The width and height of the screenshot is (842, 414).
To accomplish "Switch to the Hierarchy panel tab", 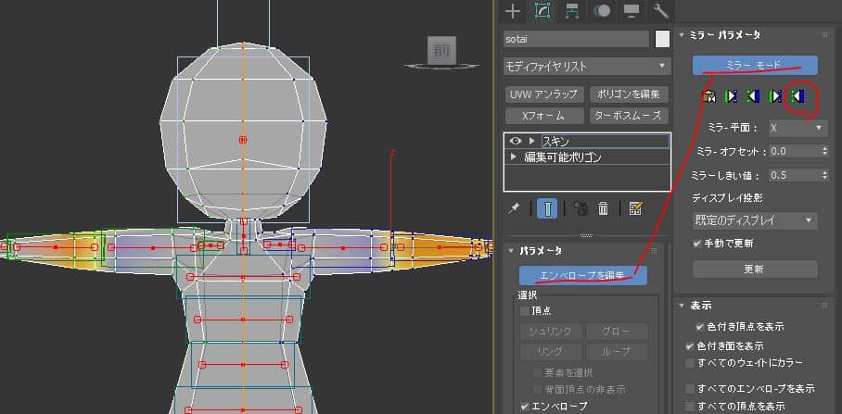I will 572,11.
